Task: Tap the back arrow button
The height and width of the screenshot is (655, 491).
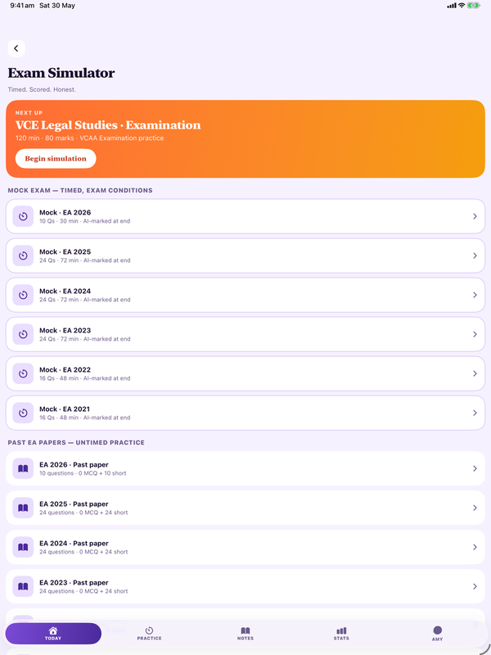Action: click(x=16, y=48)
